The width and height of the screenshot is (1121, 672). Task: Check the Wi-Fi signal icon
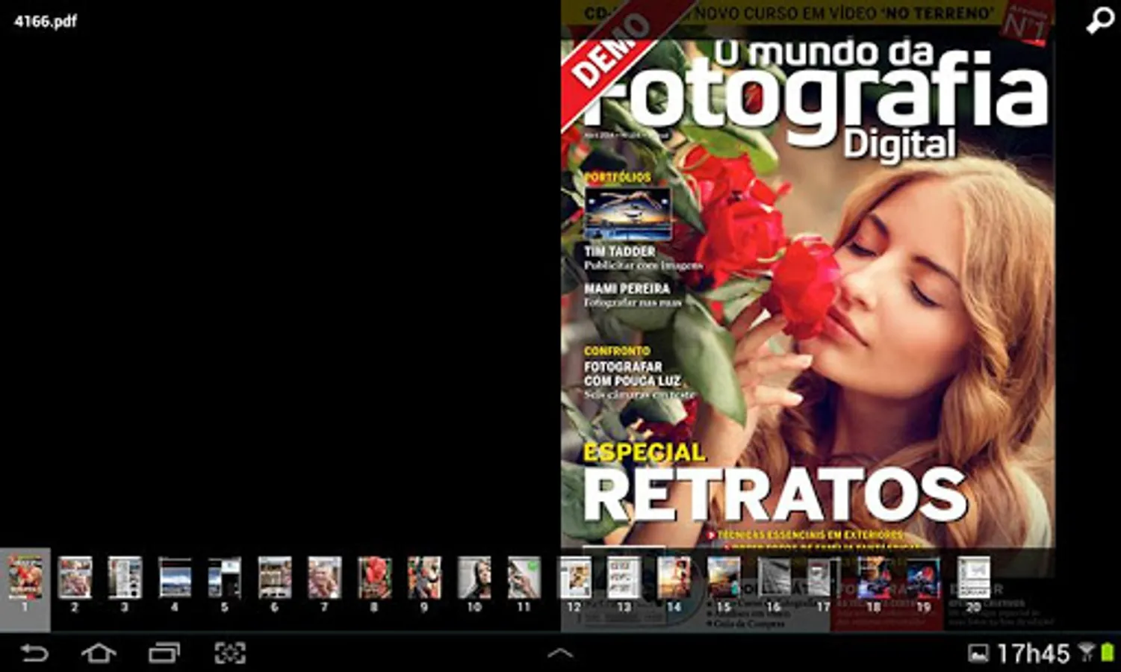pyautogui.click(x=1087, y=654)
